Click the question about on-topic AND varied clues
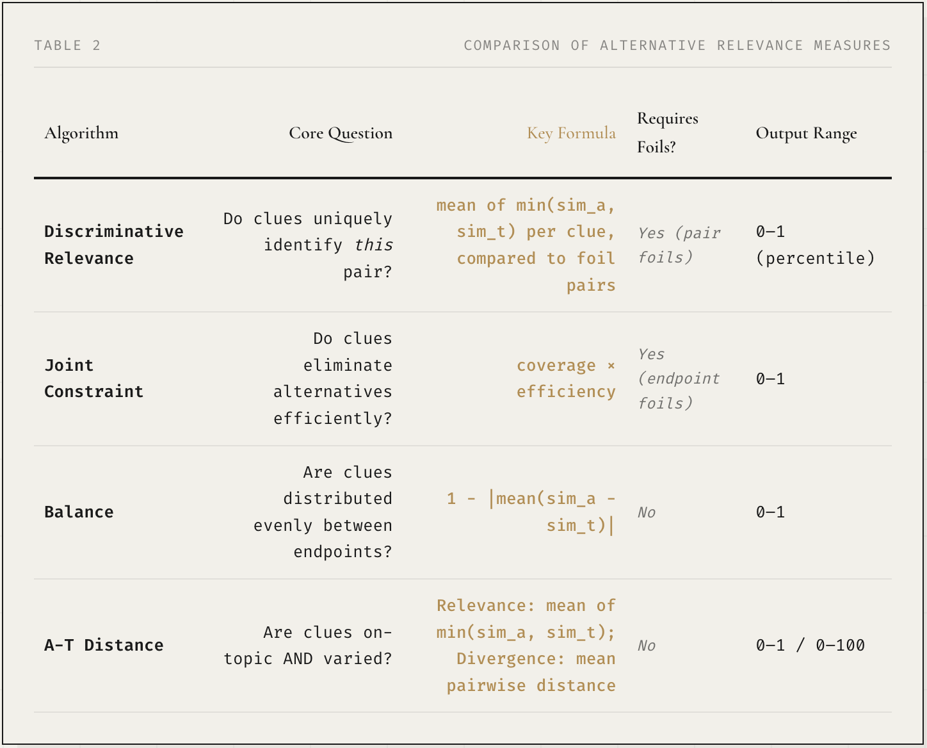The image size is (927, 748). pos(308,645)
